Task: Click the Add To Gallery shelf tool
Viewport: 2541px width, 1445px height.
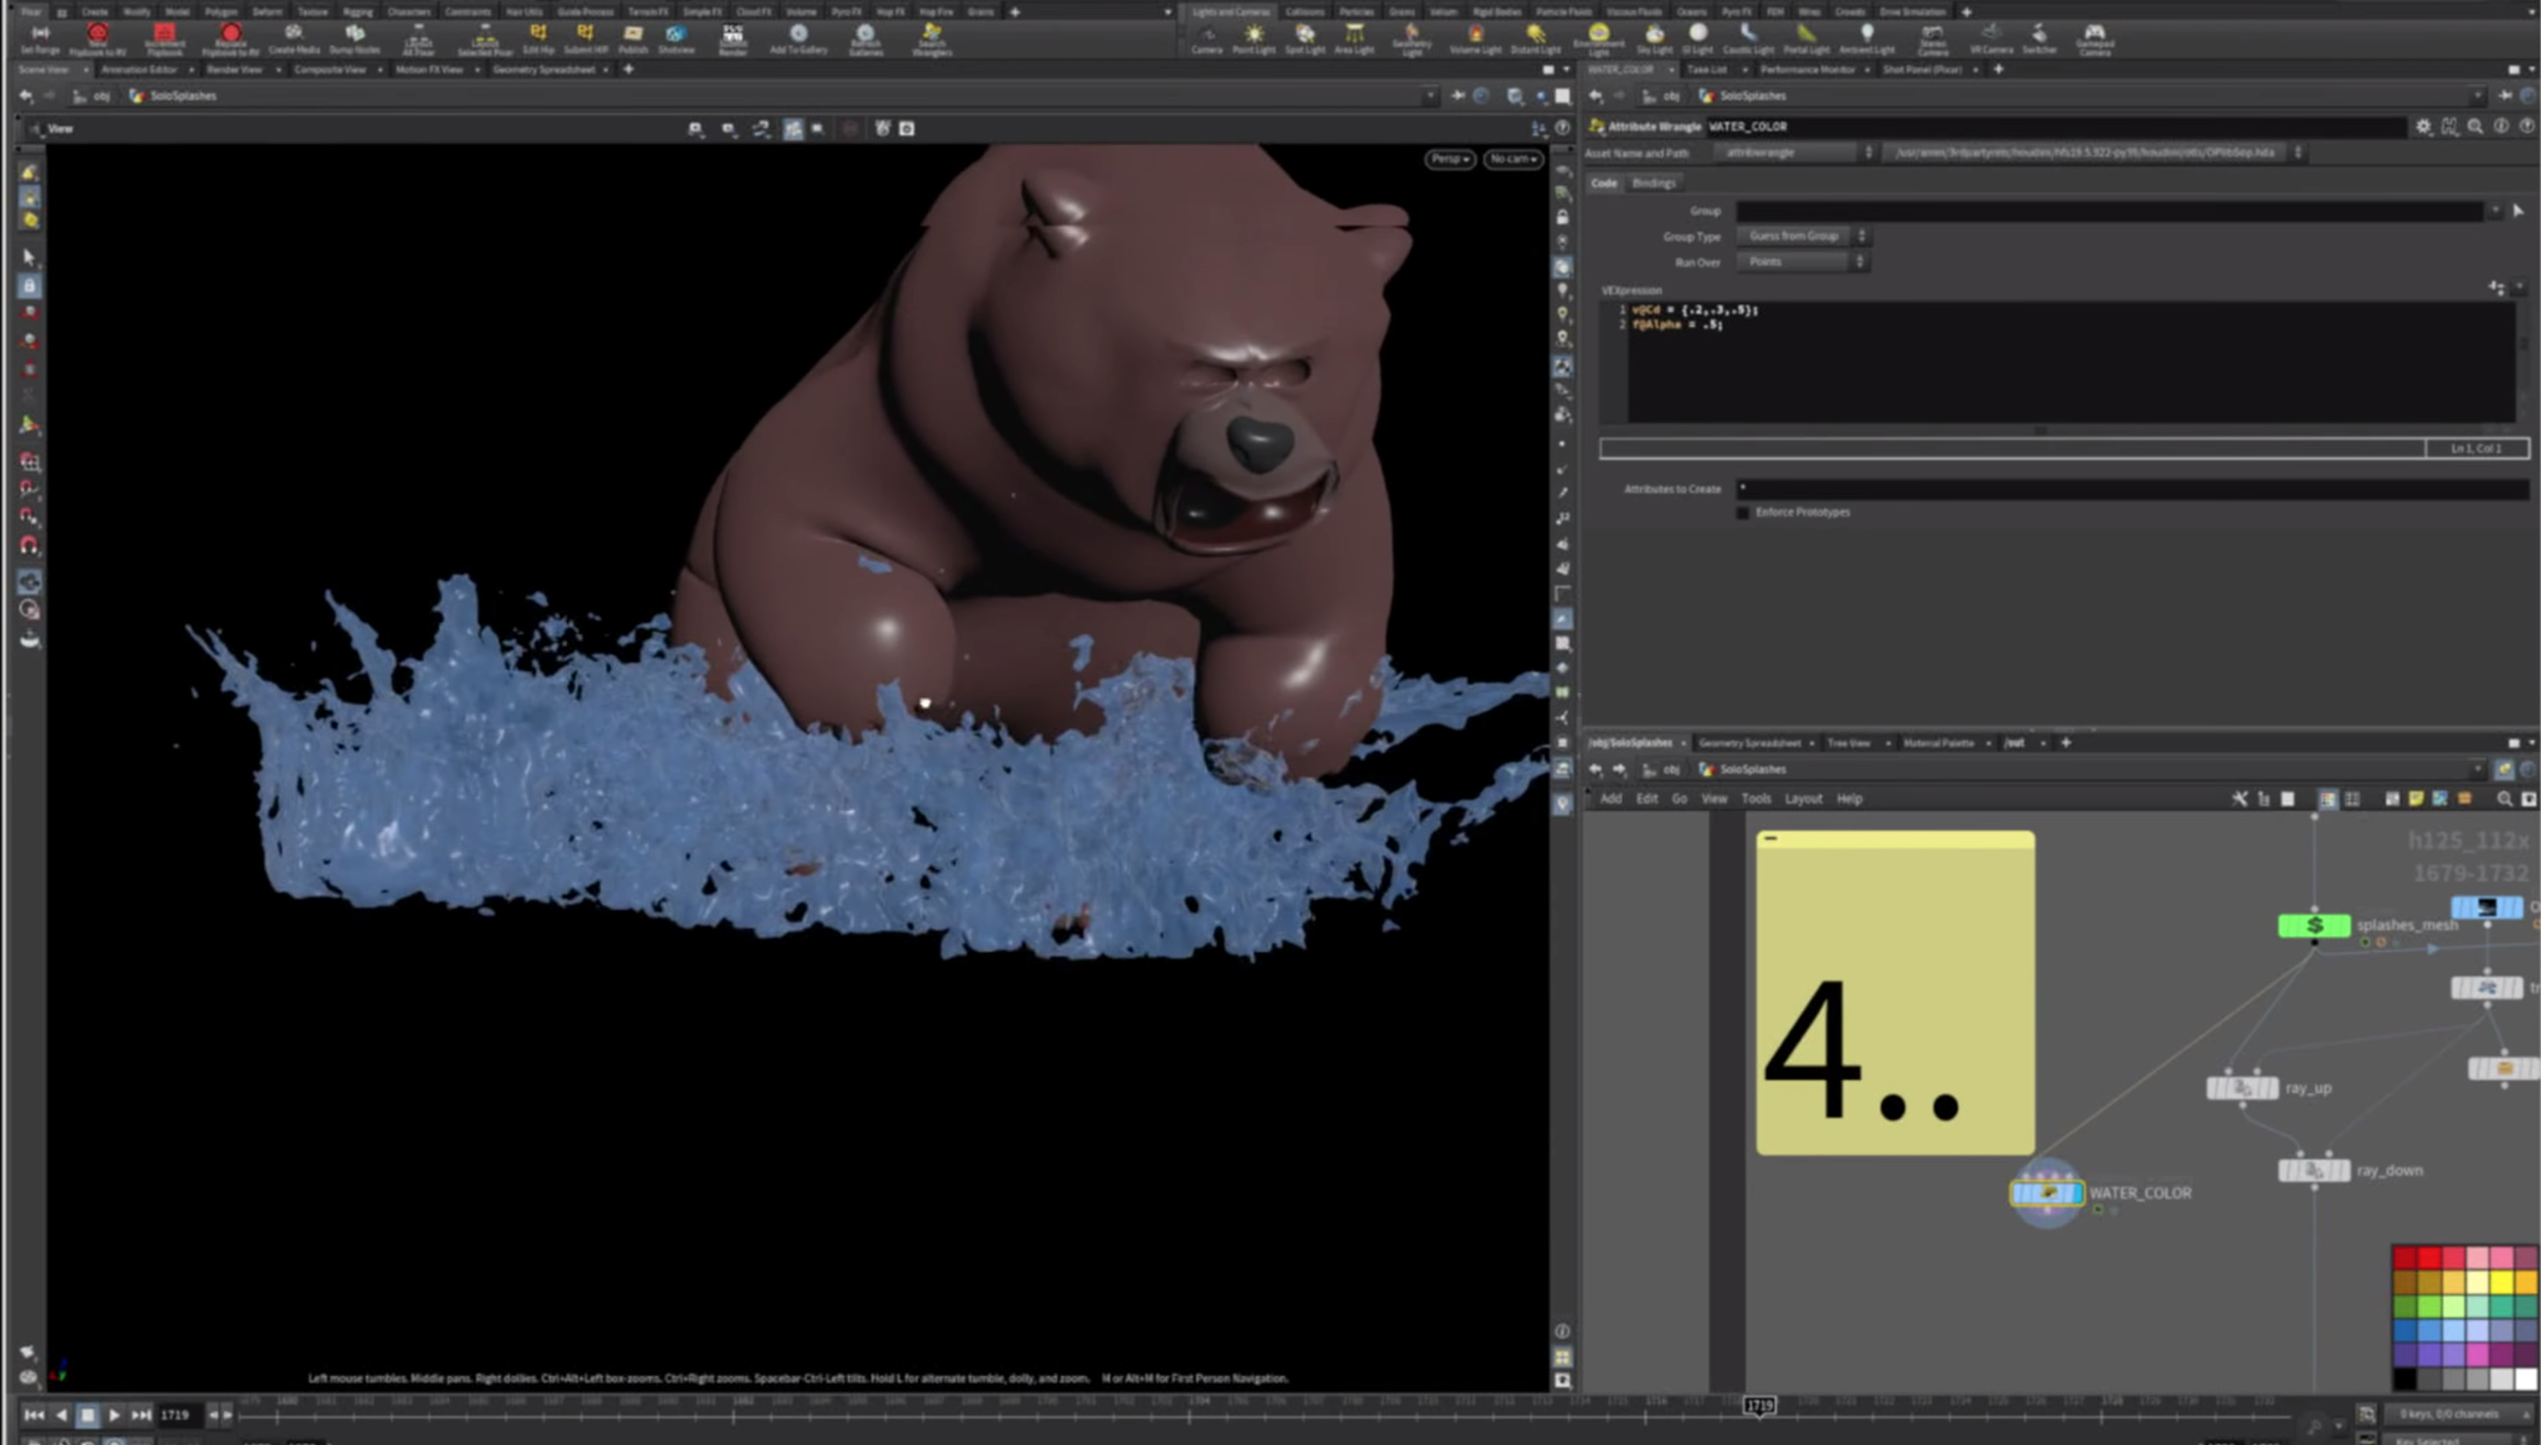Action: 799,39
